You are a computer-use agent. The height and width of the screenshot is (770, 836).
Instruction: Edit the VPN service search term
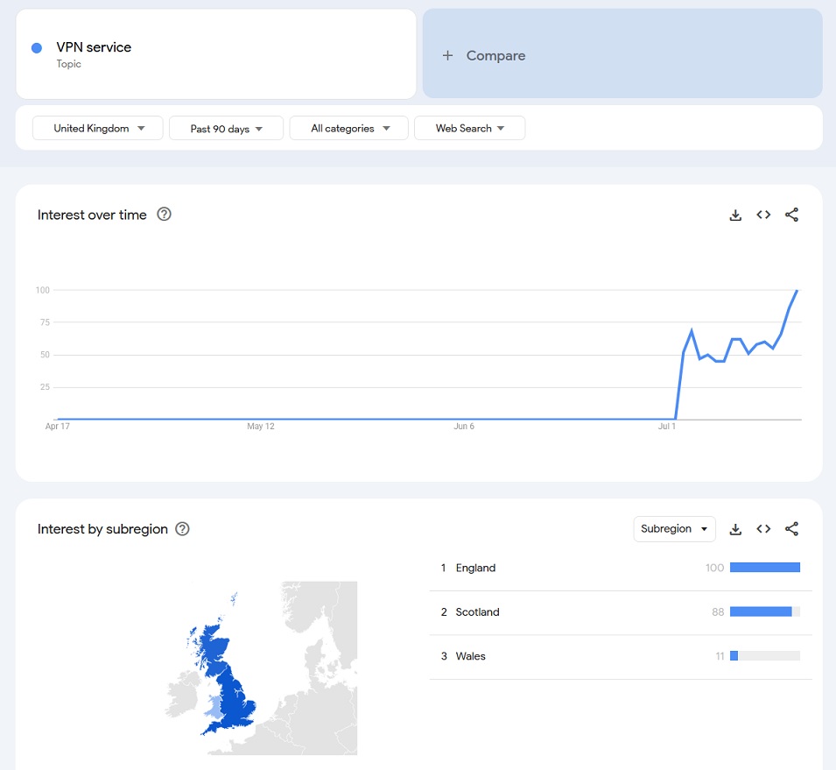pyautogui.click(x=216, y=54)
